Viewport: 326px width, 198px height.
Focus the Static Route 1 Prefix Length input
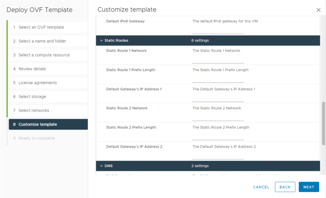(x=218, y=79)
